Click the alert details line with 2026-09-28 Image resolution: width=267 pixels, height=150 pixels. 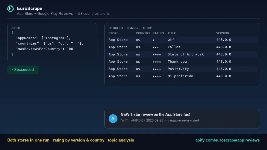point(160,120)
